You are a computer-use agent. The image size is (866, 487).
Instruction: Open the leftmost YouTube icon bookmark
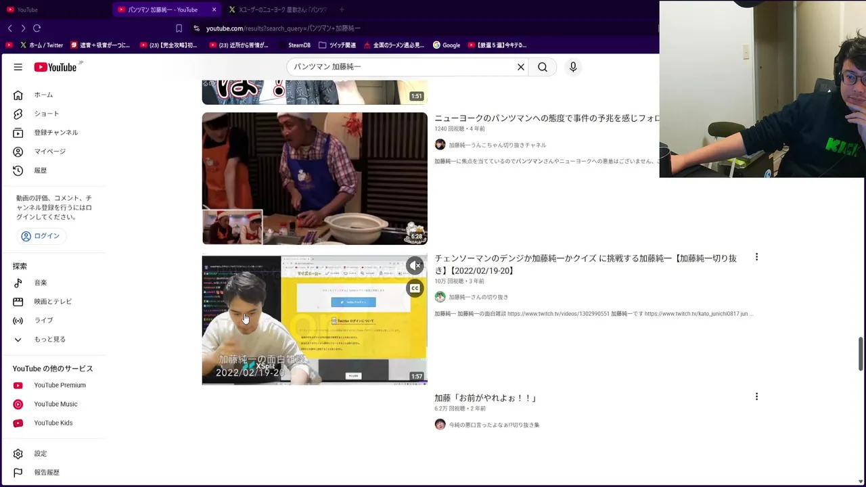tap(9, 45)
